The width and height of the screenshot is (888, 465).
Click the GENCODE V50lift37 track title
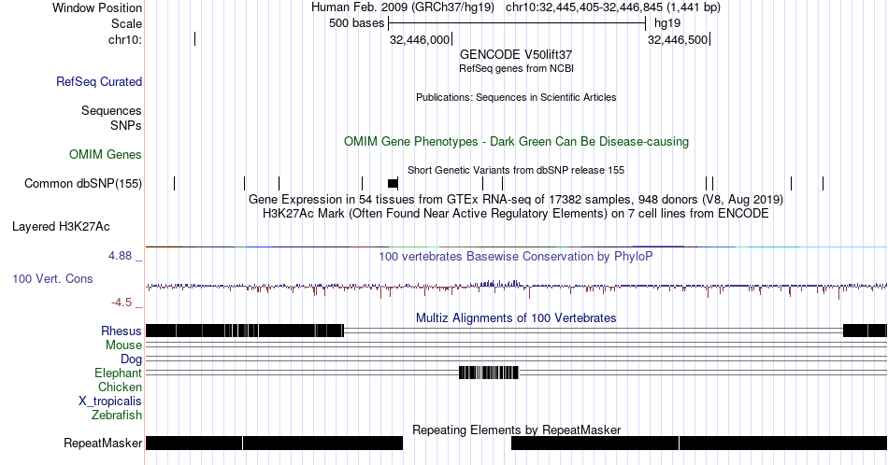pos(516,55)
